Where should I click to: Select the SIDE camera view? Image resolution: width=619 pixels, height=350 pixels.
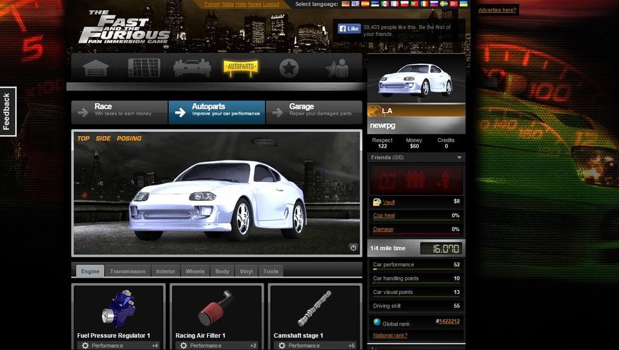tap(103, 139)
